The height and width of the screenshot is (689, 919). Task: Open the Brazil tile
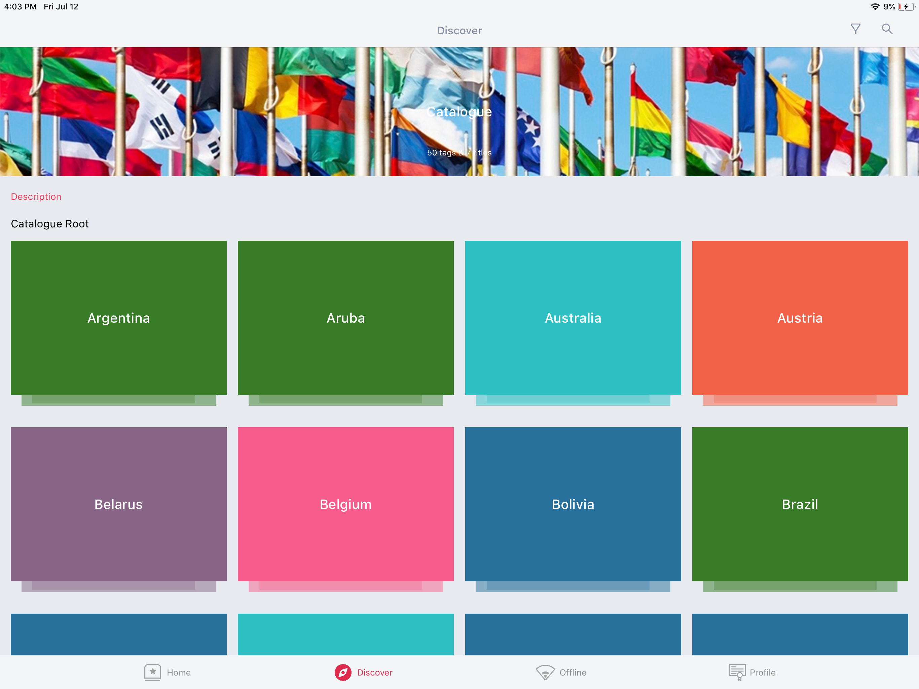pos(800,504)
